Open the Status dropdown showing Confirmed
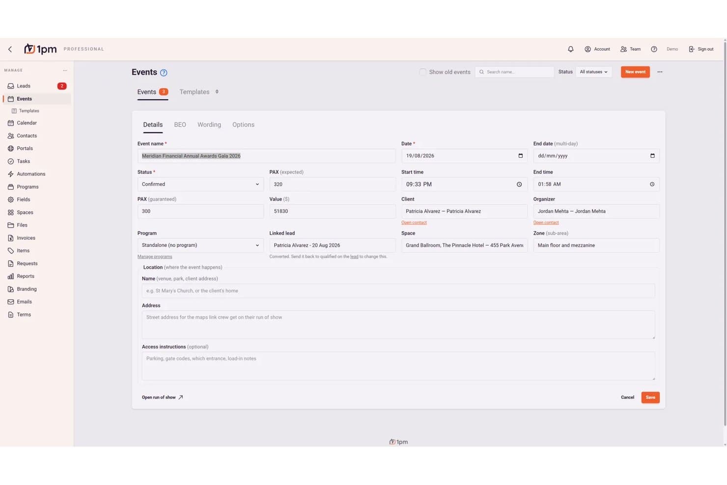 [200, 184]
